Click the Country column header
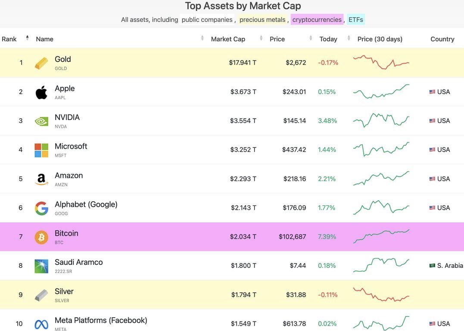This screenshot has height=331, width=464. tap(442, 39)
